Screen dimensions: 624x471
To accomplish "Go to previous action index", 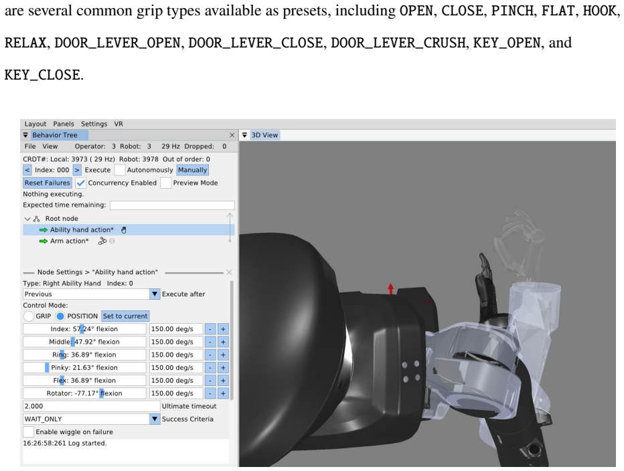I will pyautogui.click(x=27, y=170).
